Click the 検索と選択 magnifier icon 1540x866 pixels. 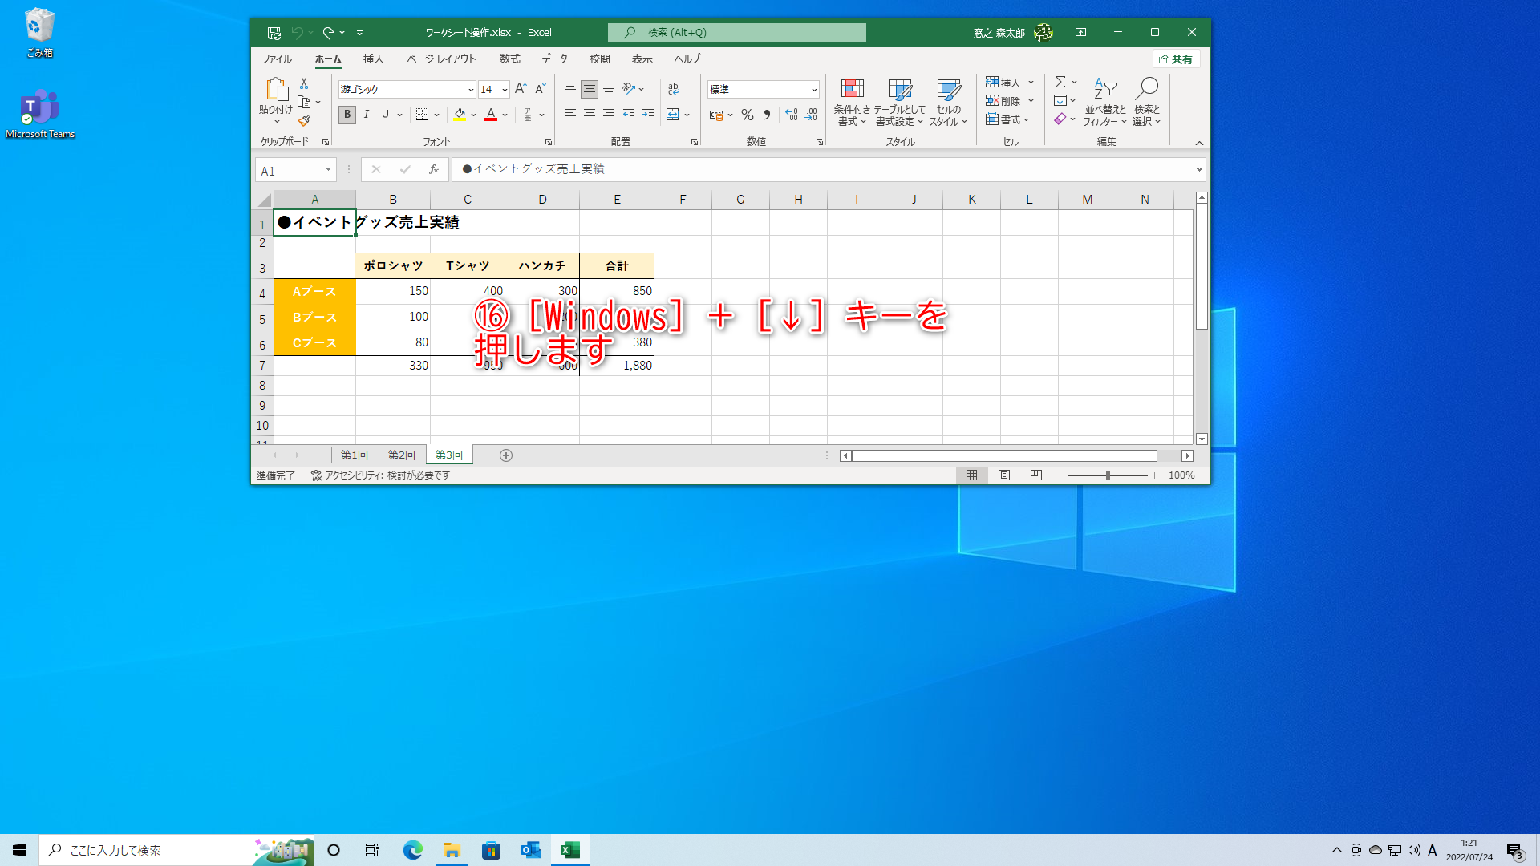(x=1146, y=90)
